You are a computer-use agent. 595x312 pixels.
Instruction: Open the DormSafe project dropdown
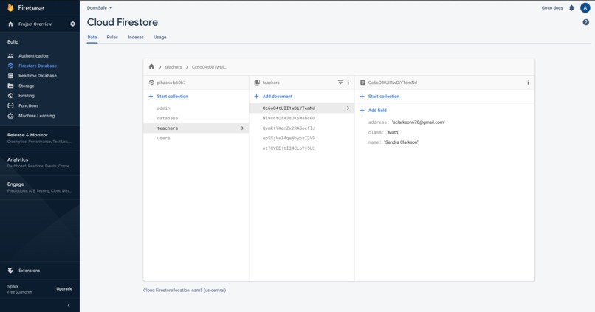pos(100,8)
